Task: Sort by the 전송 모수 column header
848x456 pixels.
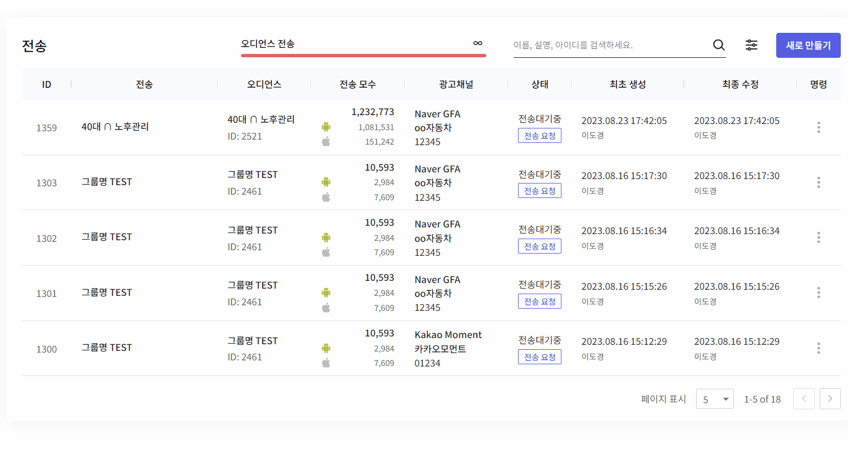Action: (x=357, y=85)
